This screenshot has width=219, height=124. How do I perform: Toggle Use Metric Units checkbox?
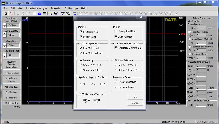coord(81,48)
